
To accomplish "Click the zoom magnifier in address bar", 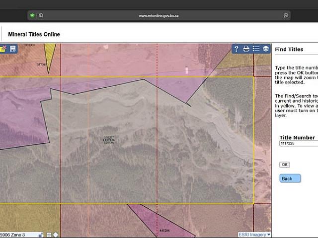I will pos(41,15).
